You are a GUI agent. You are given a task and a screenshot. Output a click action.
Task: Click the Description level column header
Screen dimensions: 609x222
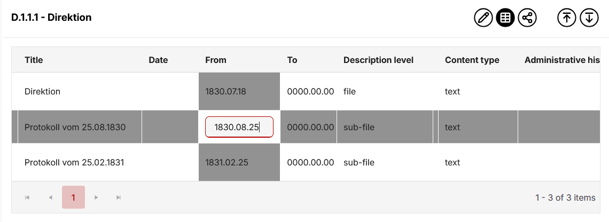(x=378, y=60)
